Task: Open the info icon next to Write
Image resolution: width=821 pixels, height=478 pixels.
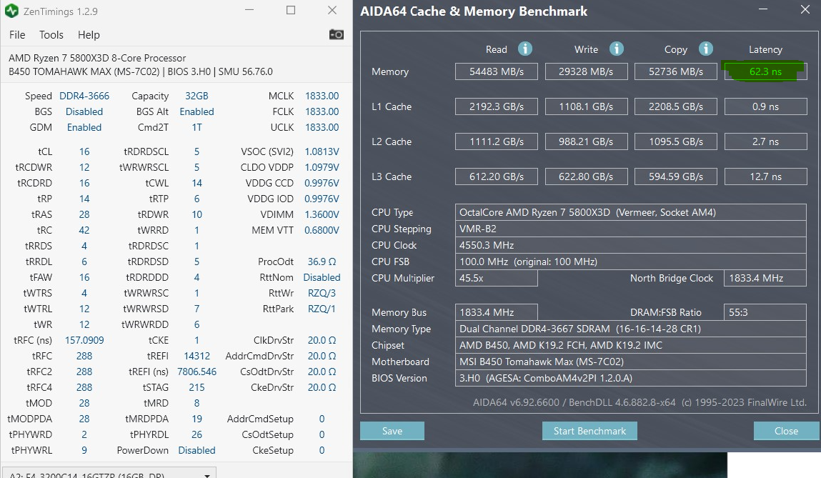Action: (616, 49)
